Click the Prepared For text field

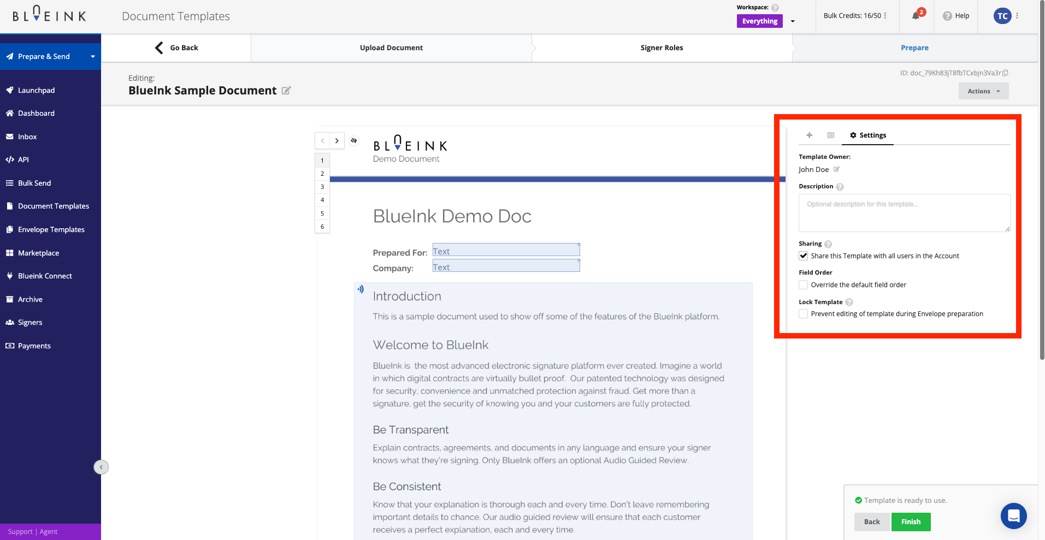pos(506,250)
